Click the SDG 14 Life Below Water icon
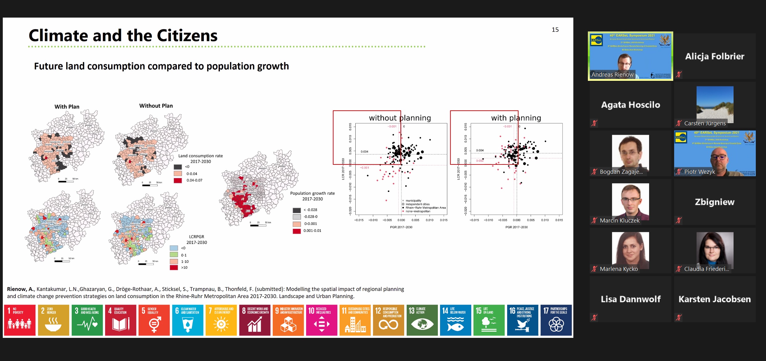 click(456, 320)
